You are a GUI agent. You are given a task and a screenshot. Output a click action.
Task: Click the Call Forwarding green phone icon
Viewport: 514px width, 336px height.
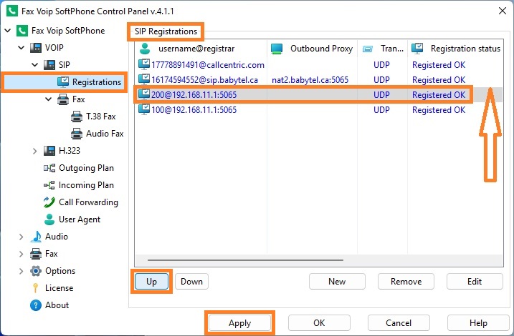click(49, 202)
